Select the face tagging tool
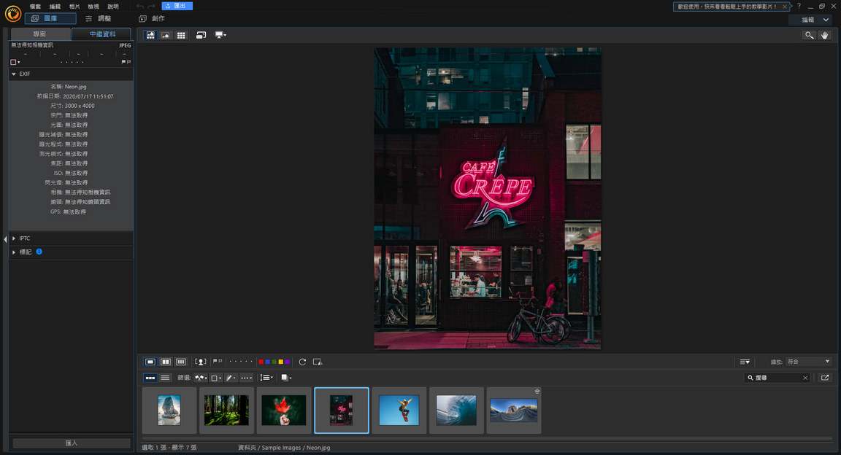841x455 pixels. [201, 362]
